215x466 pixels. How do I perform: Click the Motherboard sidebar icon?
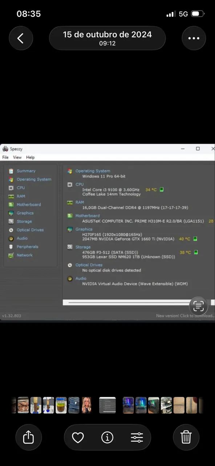point(11,205)
